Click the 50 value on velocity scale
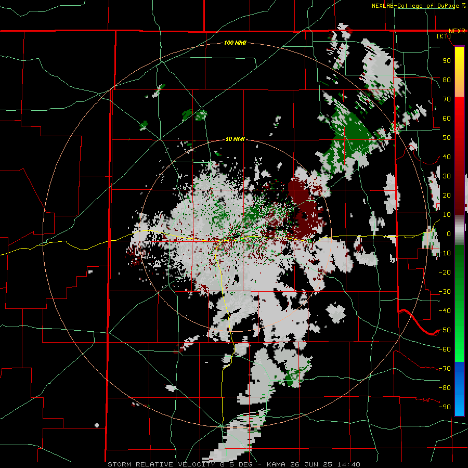This screenshot has height=468, width=468. [x=447, y=138]
